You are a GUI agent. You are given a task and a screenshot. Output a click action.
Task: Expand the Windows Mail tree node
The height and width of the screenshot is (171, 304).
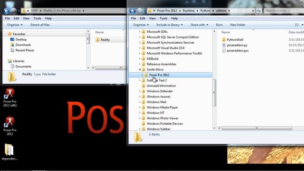pyautogui.click(x=140, y=102)
